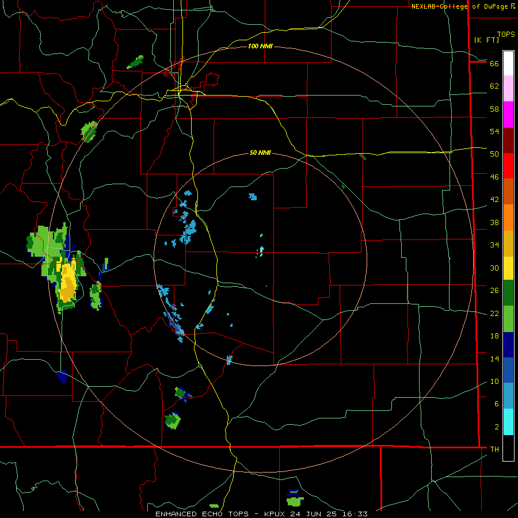The image size is (518, 518).
Task: Click the legend value 30
Action: point(494,268)
